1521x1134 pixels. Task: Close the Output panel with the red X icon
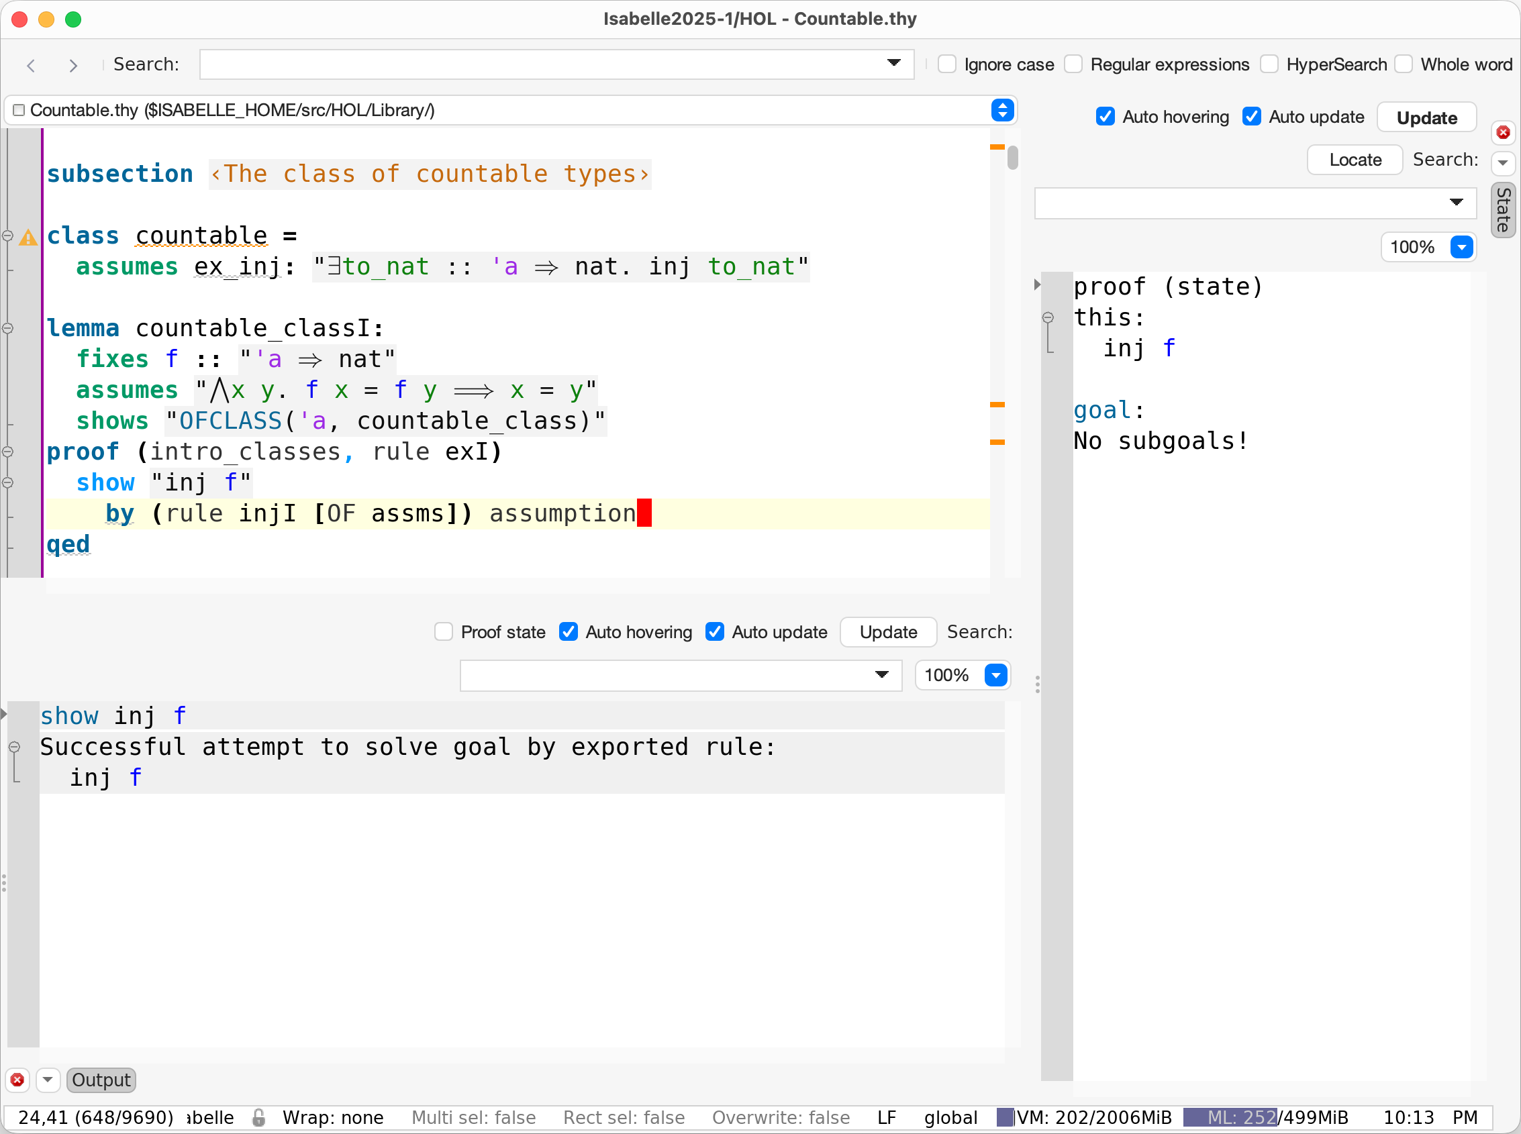(x=17, y=1080)
